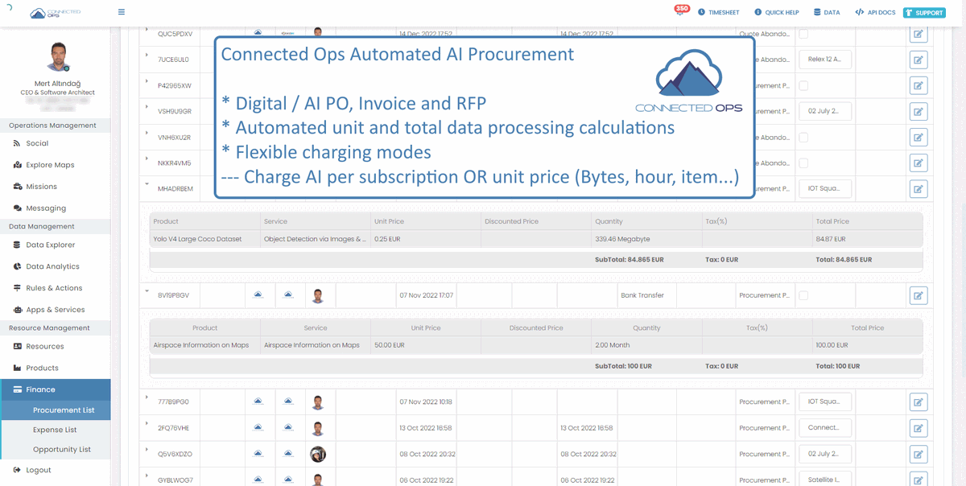966x486 pixels.
Task: Open the Social sidebar item
Action: (x=37, y=143)
